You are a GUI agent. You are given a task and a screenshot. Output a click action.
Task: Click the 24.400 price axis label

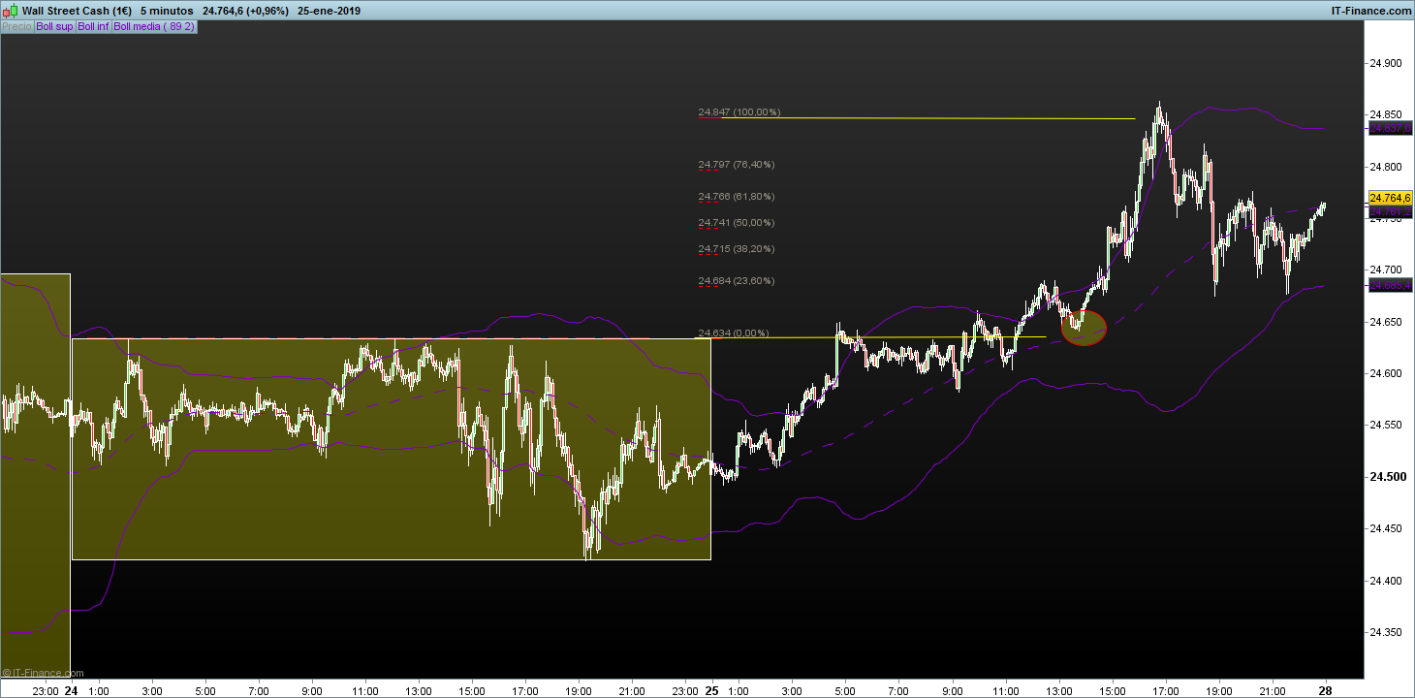tap(1385, 581)
